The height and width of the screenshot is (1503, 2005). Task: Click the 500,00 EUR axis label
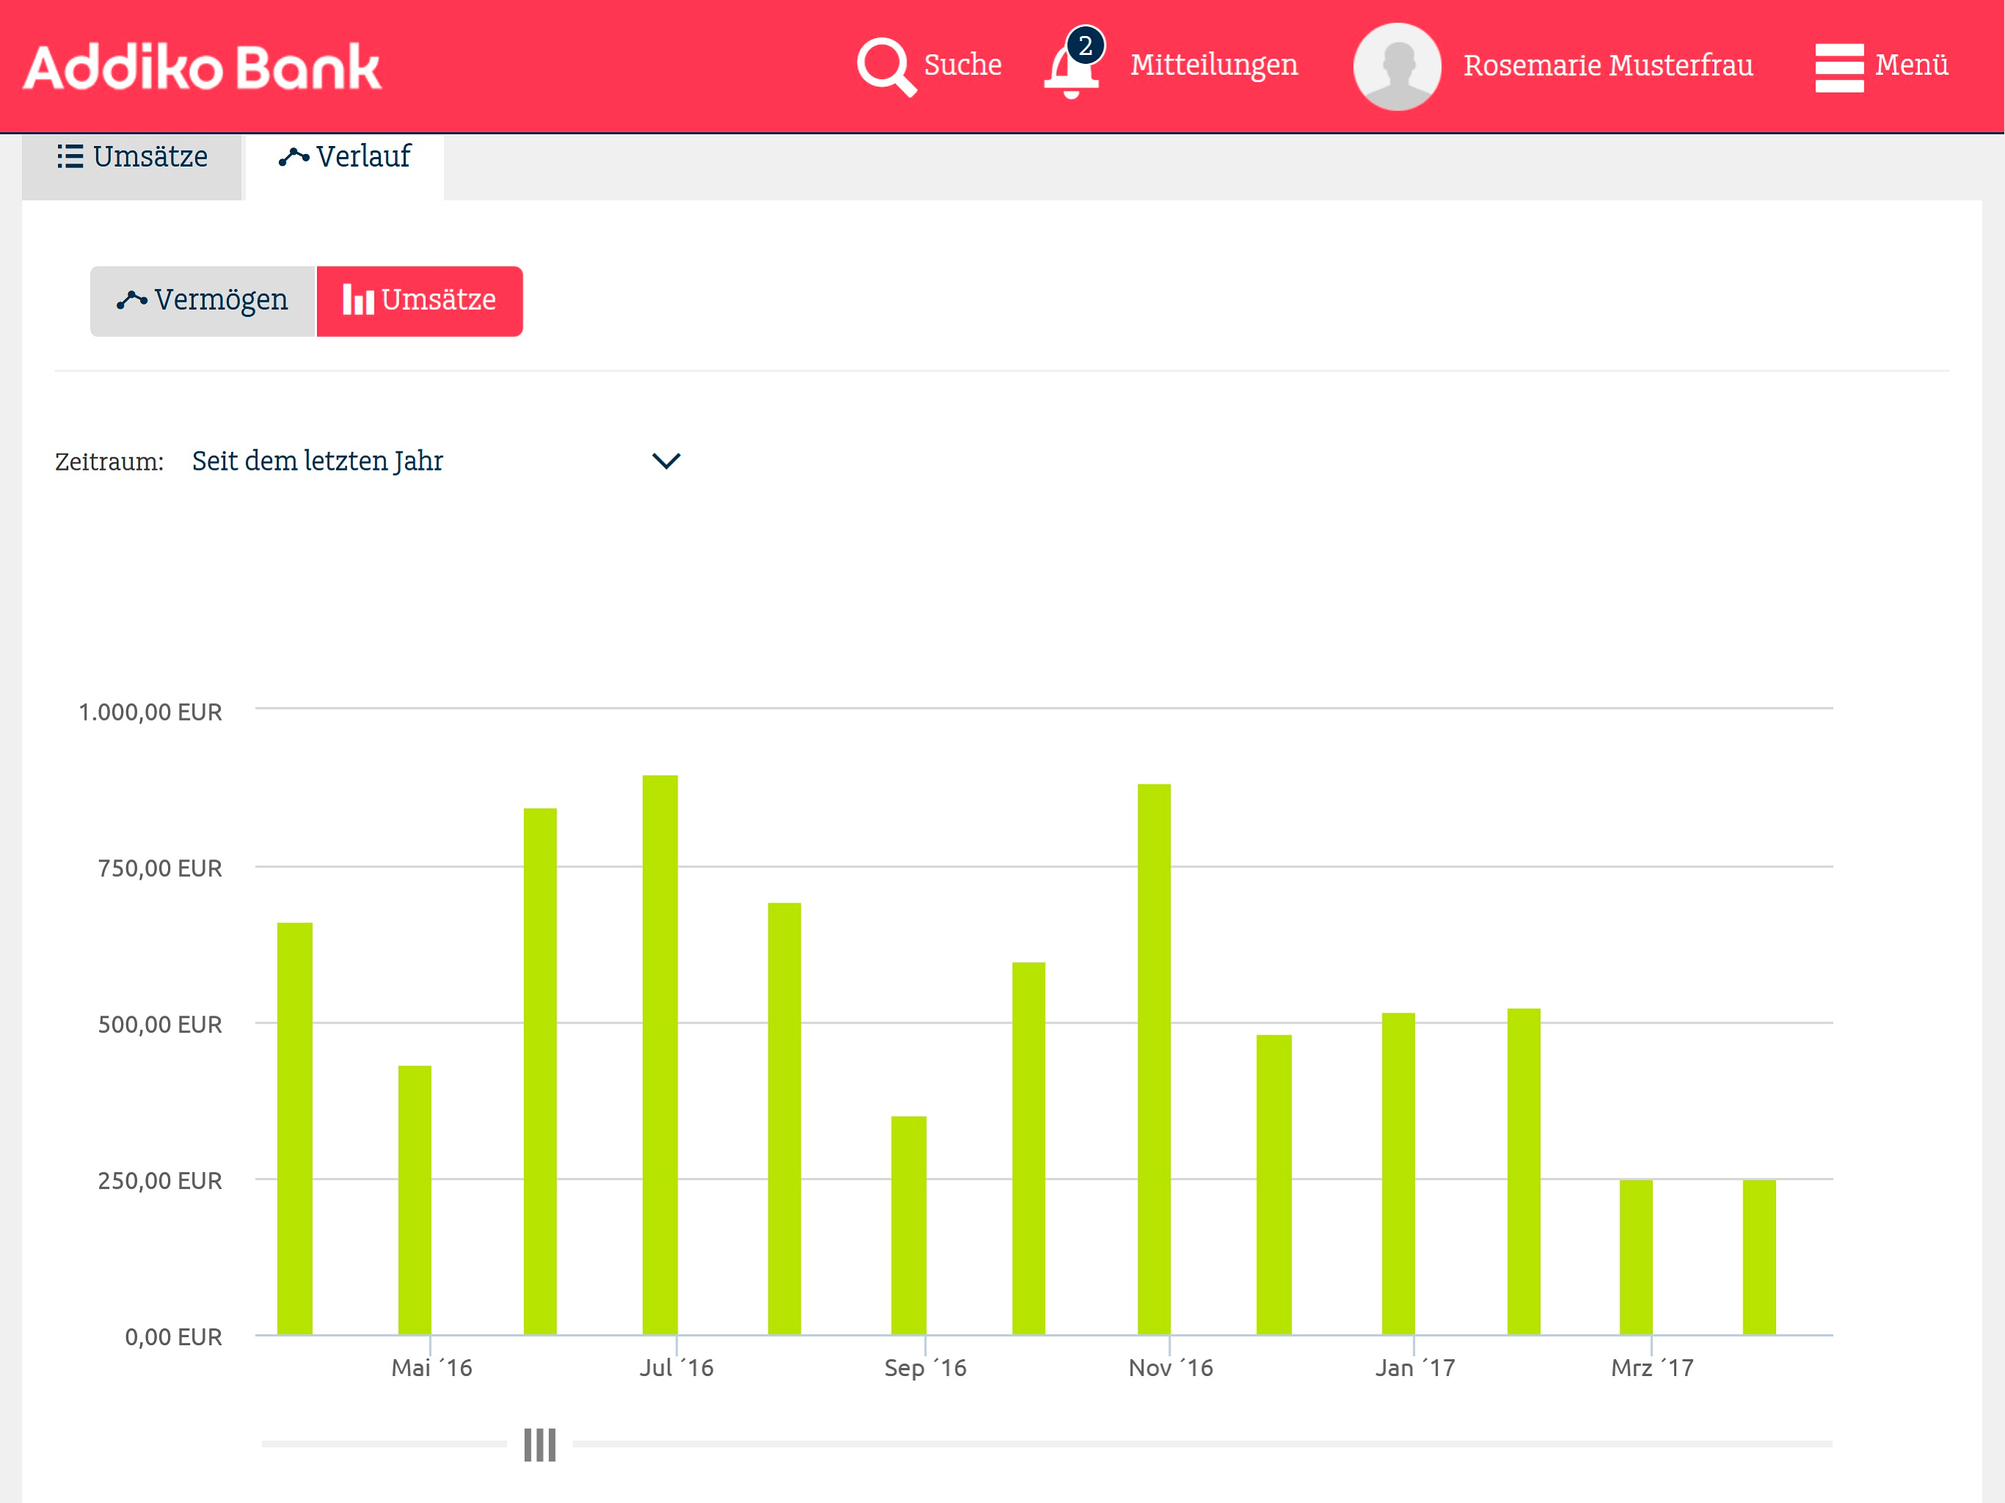point(159,1024)
